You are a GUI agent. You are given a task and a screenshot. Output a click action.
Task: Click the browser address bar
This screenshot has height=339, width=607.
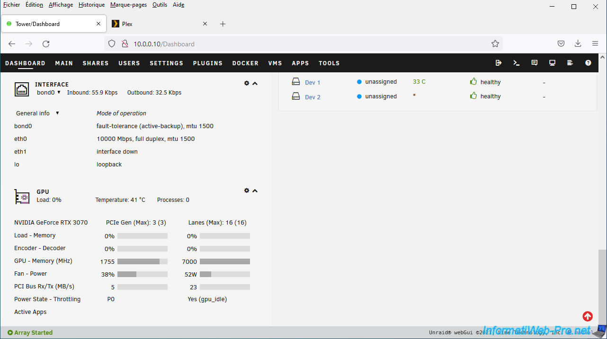303,44
